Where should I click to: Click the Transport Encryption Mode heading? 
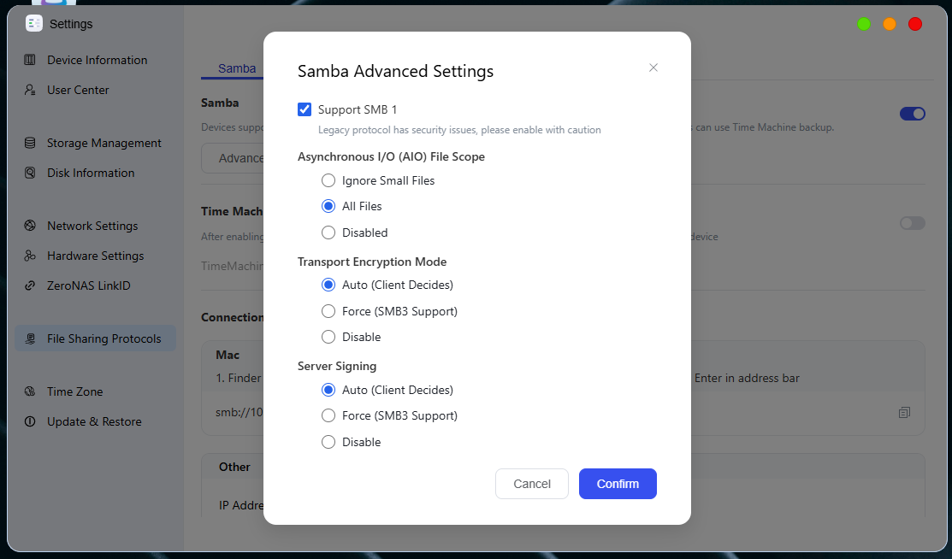click(372, 262)
